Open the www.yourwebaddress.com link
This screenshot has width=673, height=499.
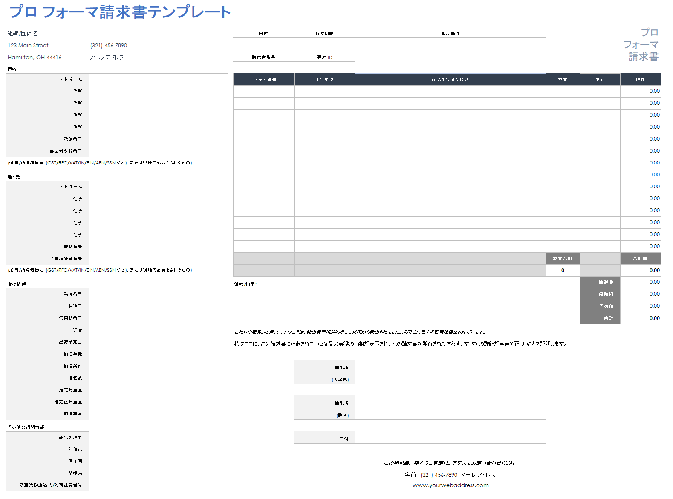click(x=451, y=485)
